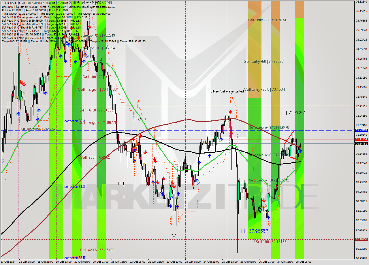Click the '27 Oct 13:00' time label
The height and width of the screenshot is (265, 369).
tap(285, 262)
